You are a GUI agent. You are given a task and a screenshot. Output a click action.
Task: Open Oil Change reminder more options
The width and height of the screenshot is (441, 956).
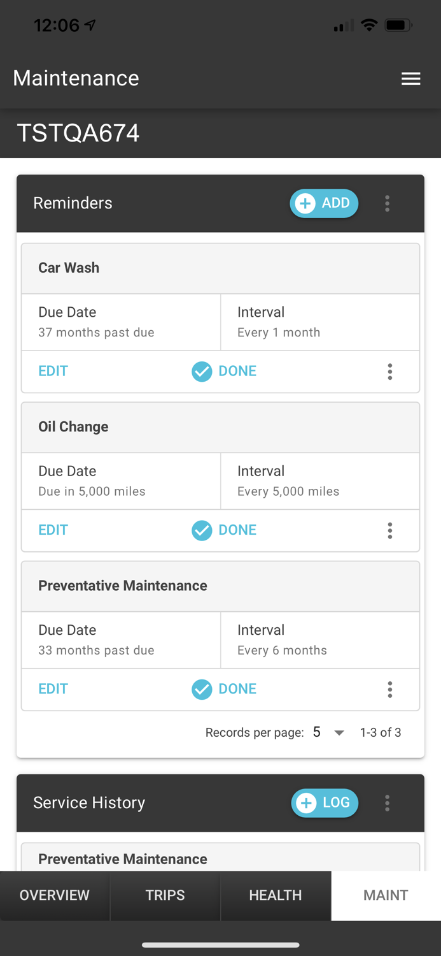pos(390,530)
